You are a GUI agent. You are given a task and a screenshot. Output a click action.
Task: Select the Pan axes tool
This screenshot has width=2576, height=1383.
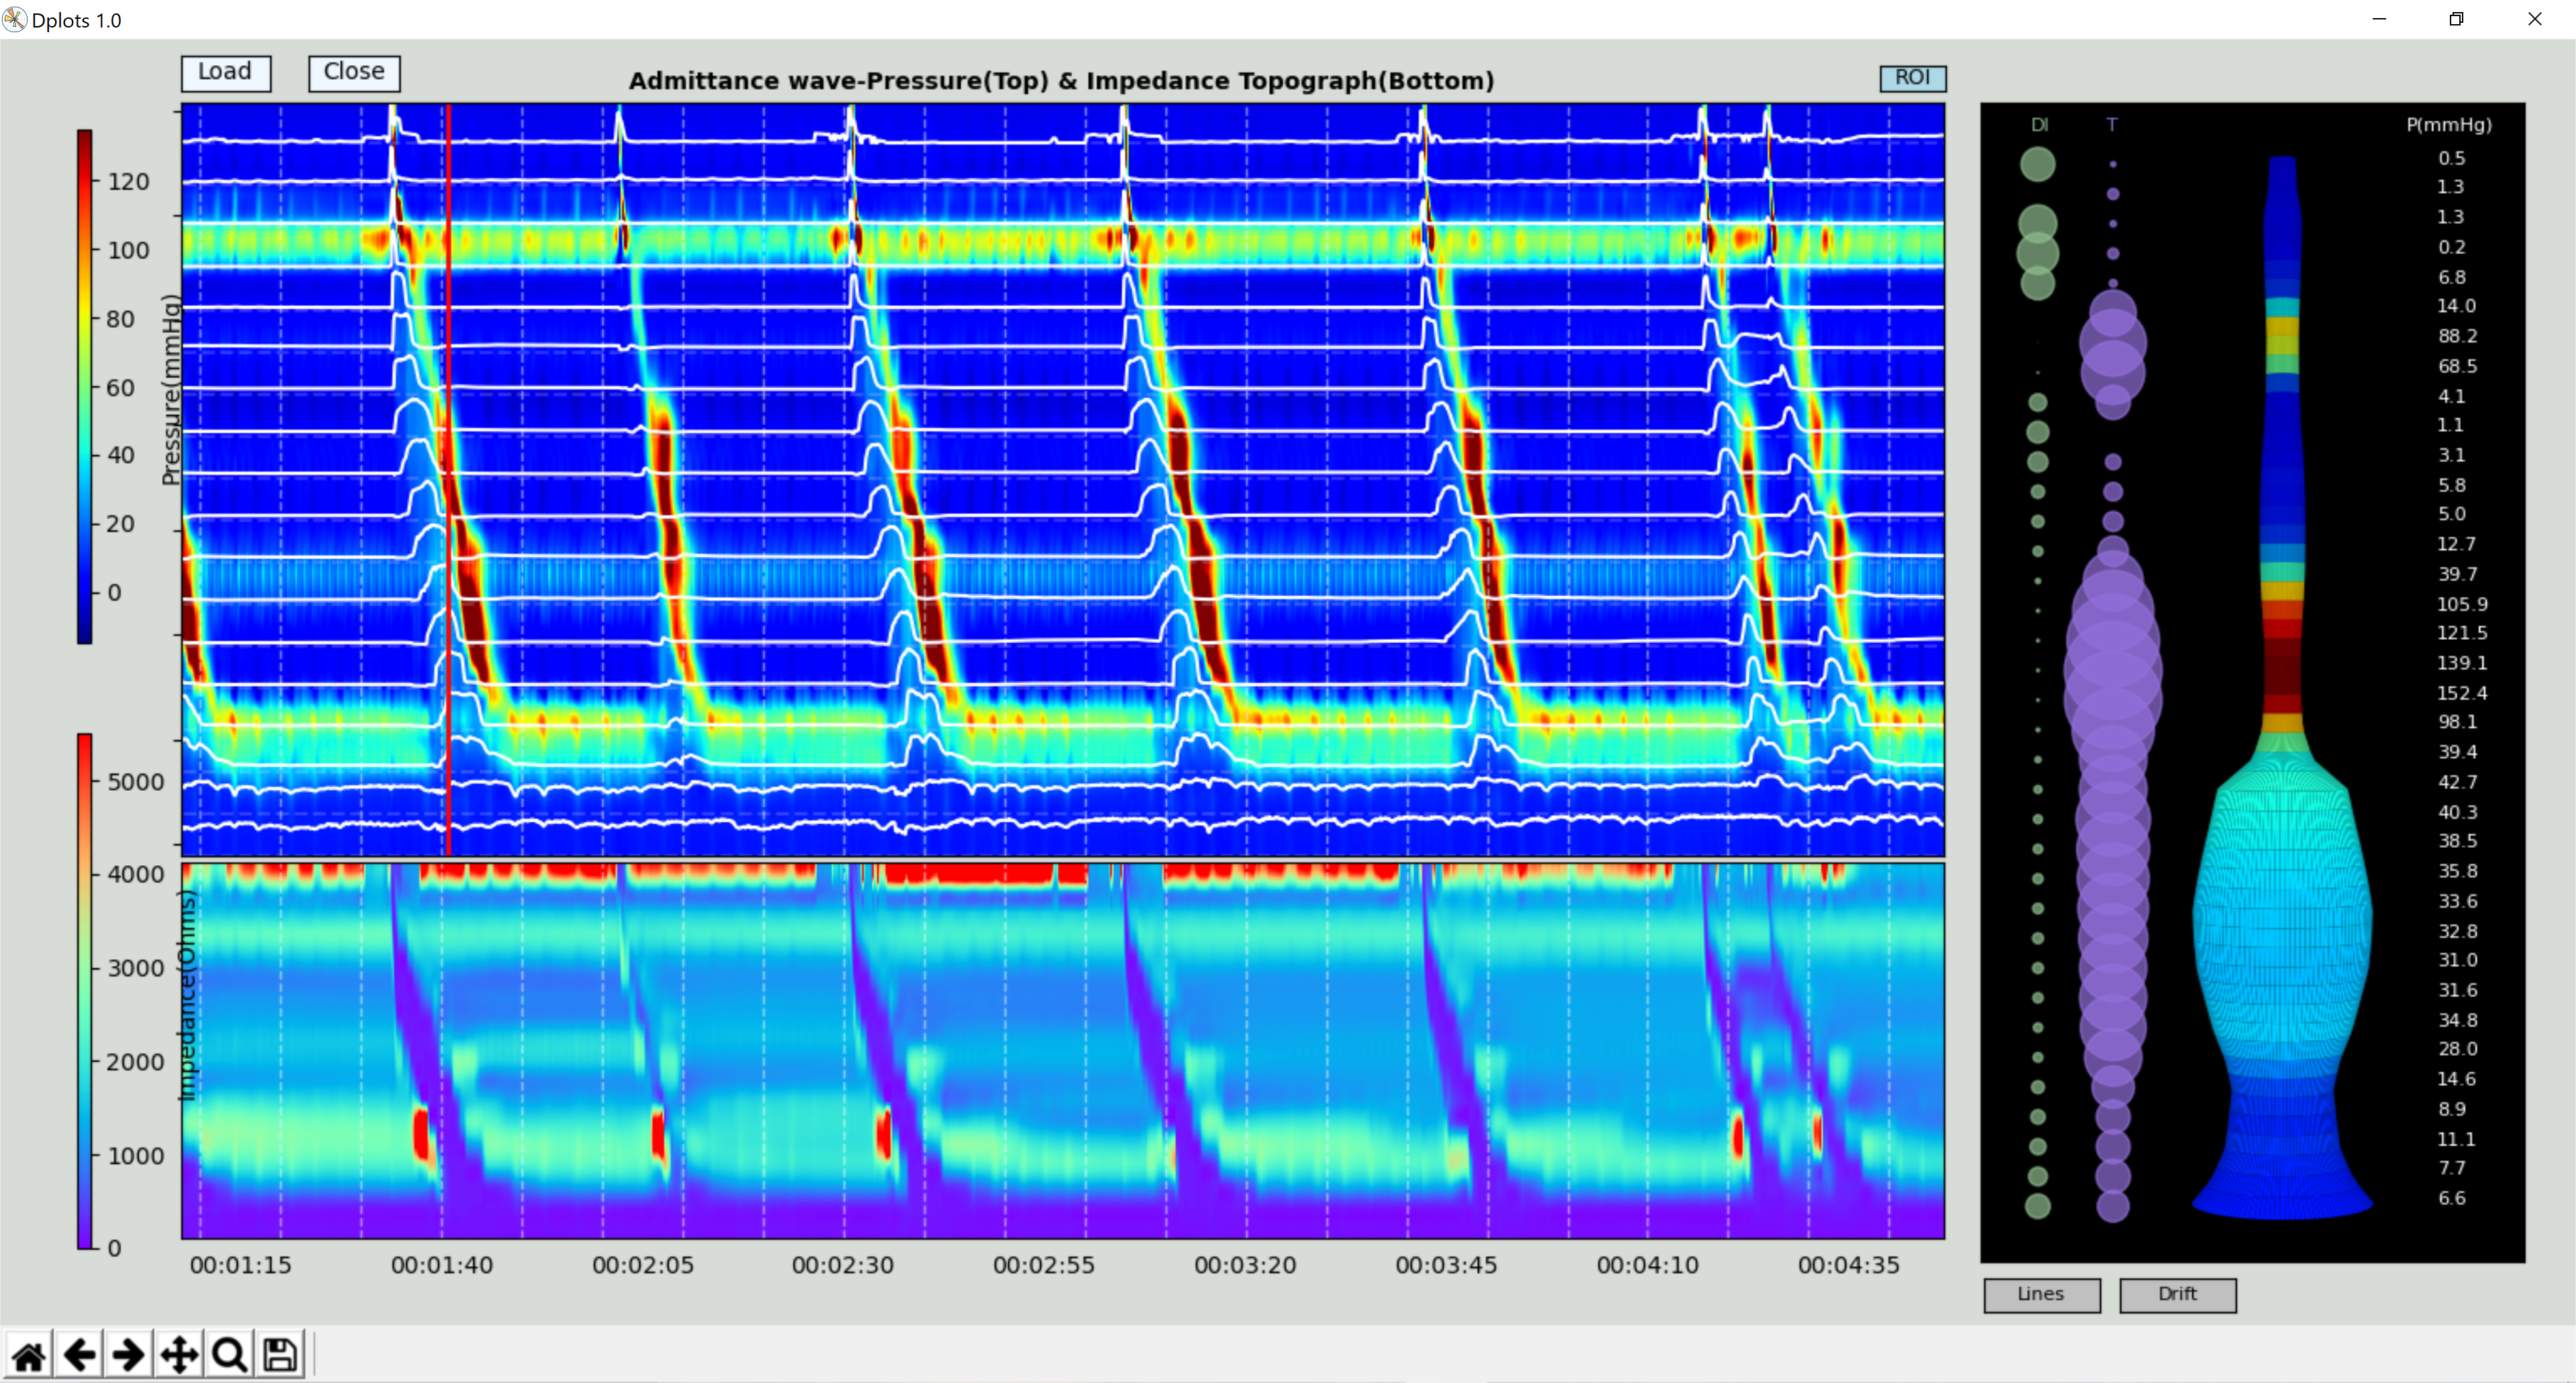click(179, 1356)
